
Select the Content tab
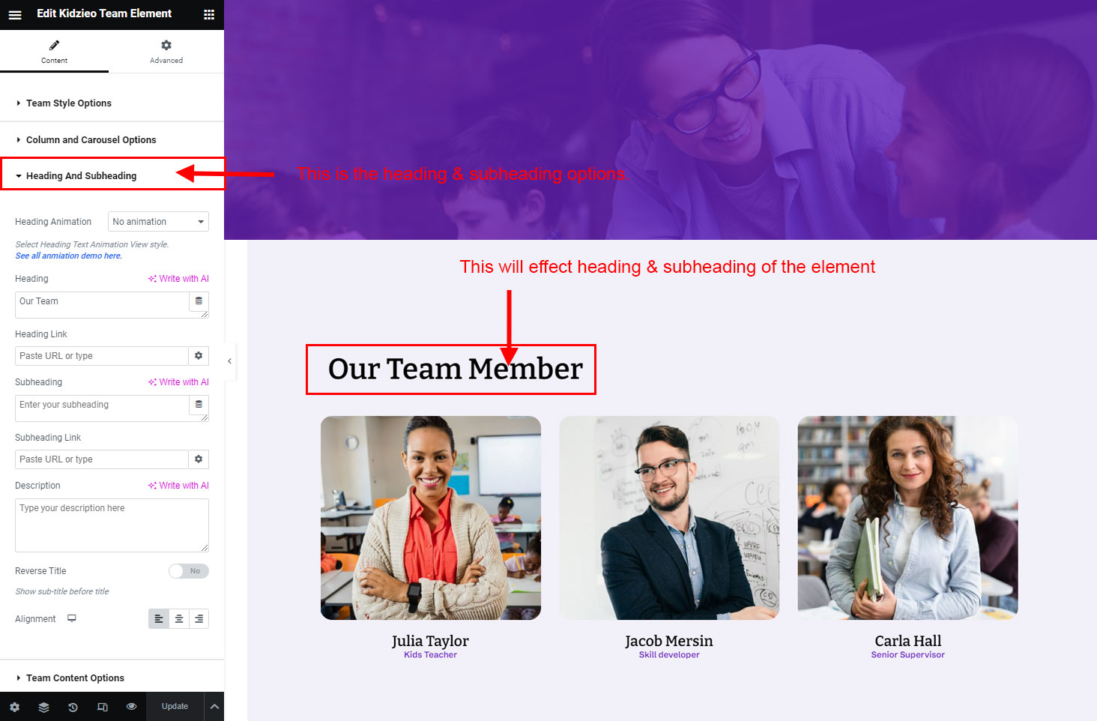point(54,52)
